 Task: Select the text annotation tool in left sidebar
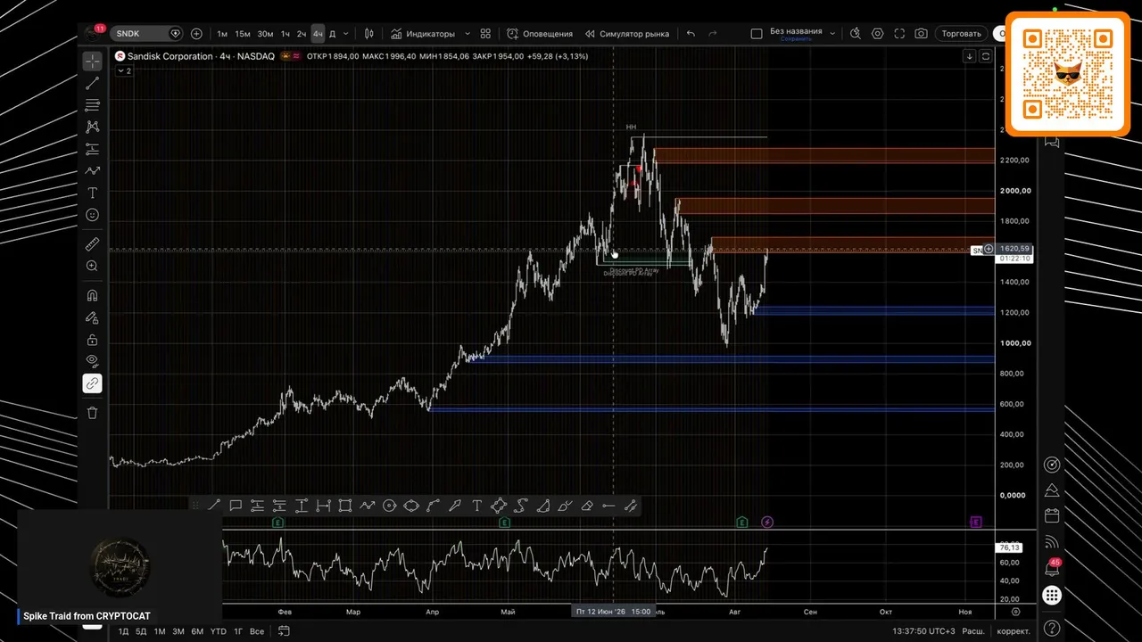[92, 193]
